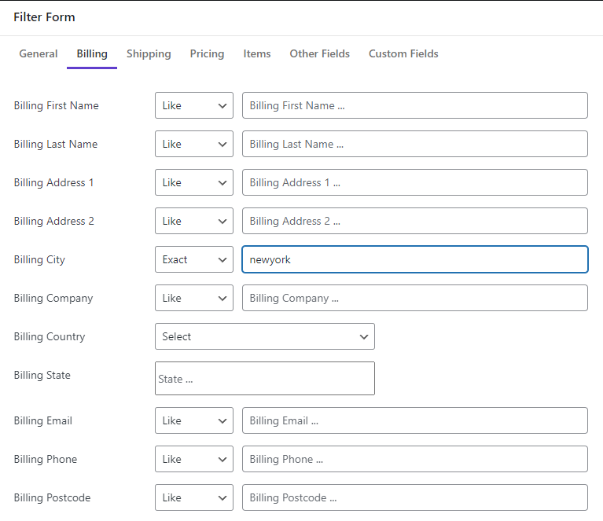The height and width of the screenshot is (521, 603).
Task: Open Billing City Exact dropdown
Action: [194, 259]
